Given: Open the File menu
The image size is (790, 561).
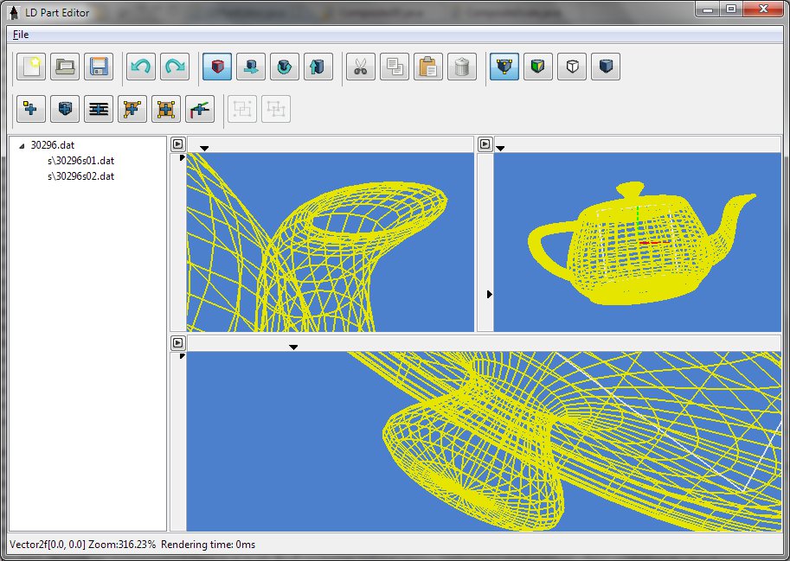Looking at the screenshot, I should 21,35.
